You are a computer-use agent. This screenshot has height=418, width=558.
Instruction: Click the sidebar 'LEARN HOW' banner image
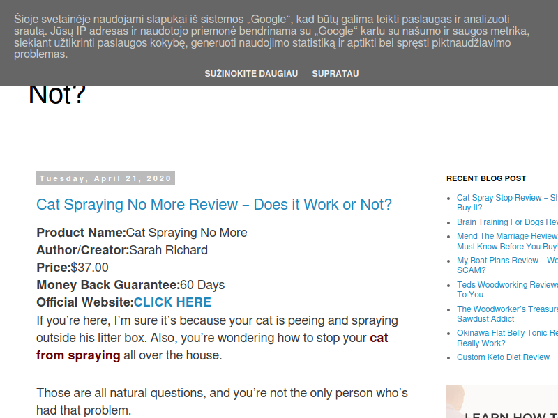(x=502, y=402)
